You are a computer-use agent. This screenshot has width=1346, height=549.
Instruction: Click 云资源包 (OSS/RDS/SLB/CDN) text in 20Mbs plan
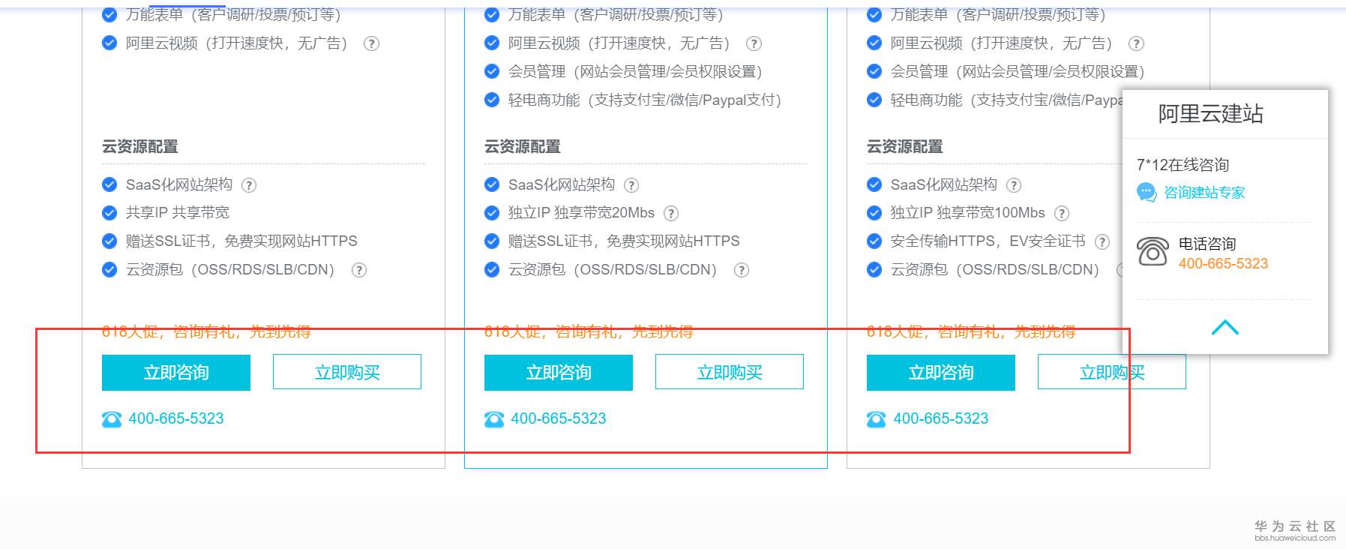(613, 270)
